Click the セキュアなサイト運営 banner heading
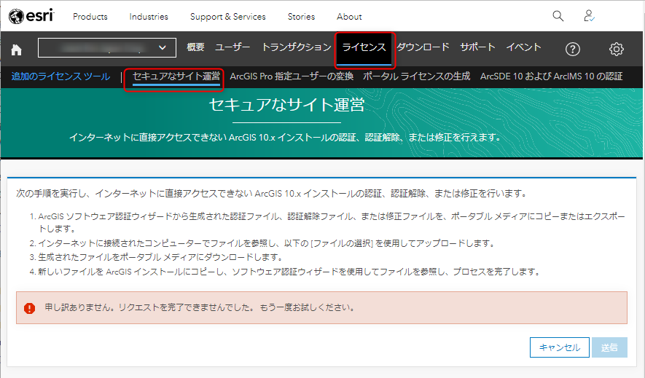 pos(286,105)
